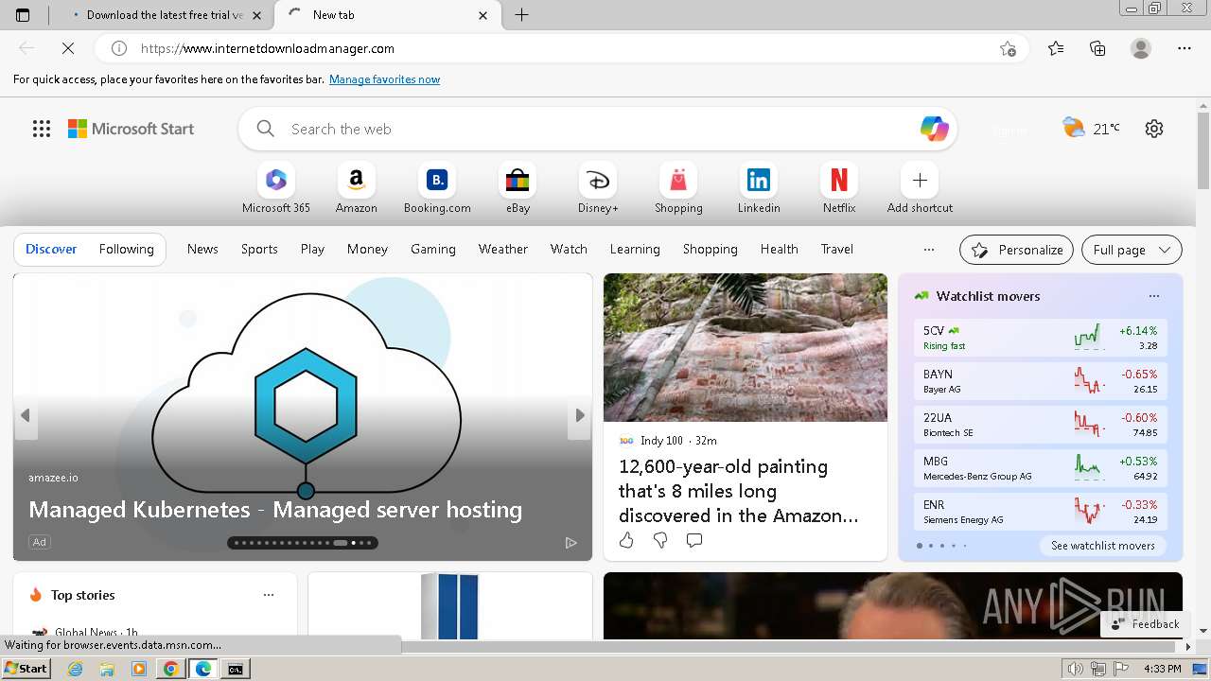Close the New tab tab
The image size is (1211, 681).
(x=483, y=15)
